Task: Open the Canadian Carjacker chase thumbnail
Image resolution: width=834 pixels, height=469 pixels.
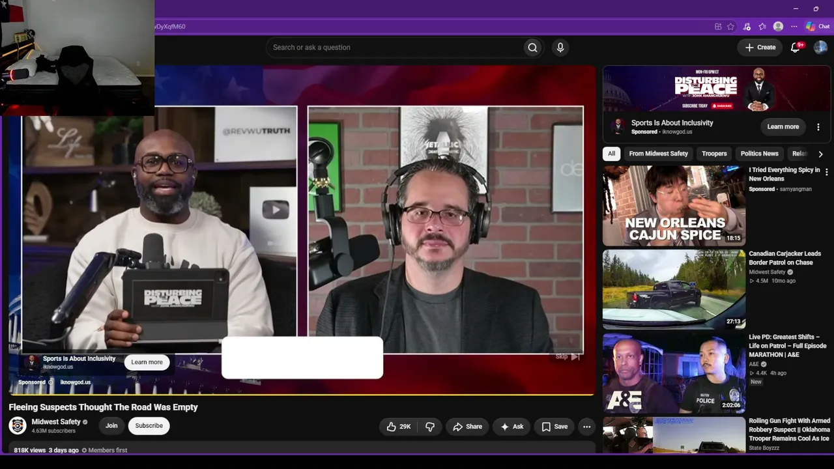Action: point(674,289)
